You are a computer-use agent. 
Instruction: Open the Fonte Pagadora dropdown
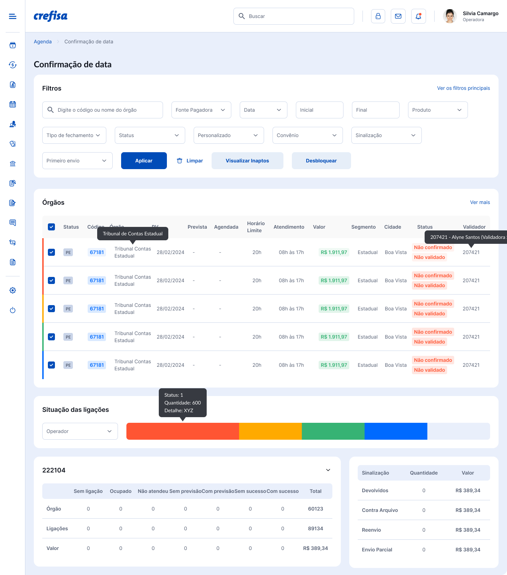tap(201, 110)
